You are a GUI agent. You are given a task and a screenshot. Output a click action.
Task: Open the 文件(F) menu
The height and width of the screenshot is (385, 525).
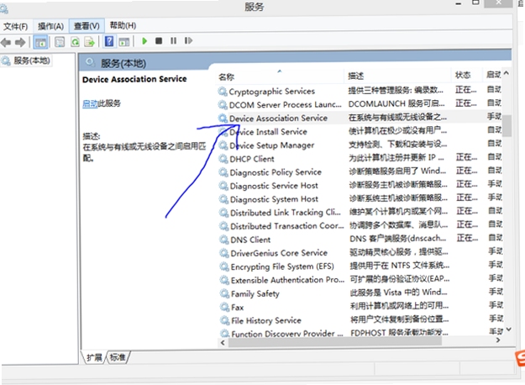[15, 26]
